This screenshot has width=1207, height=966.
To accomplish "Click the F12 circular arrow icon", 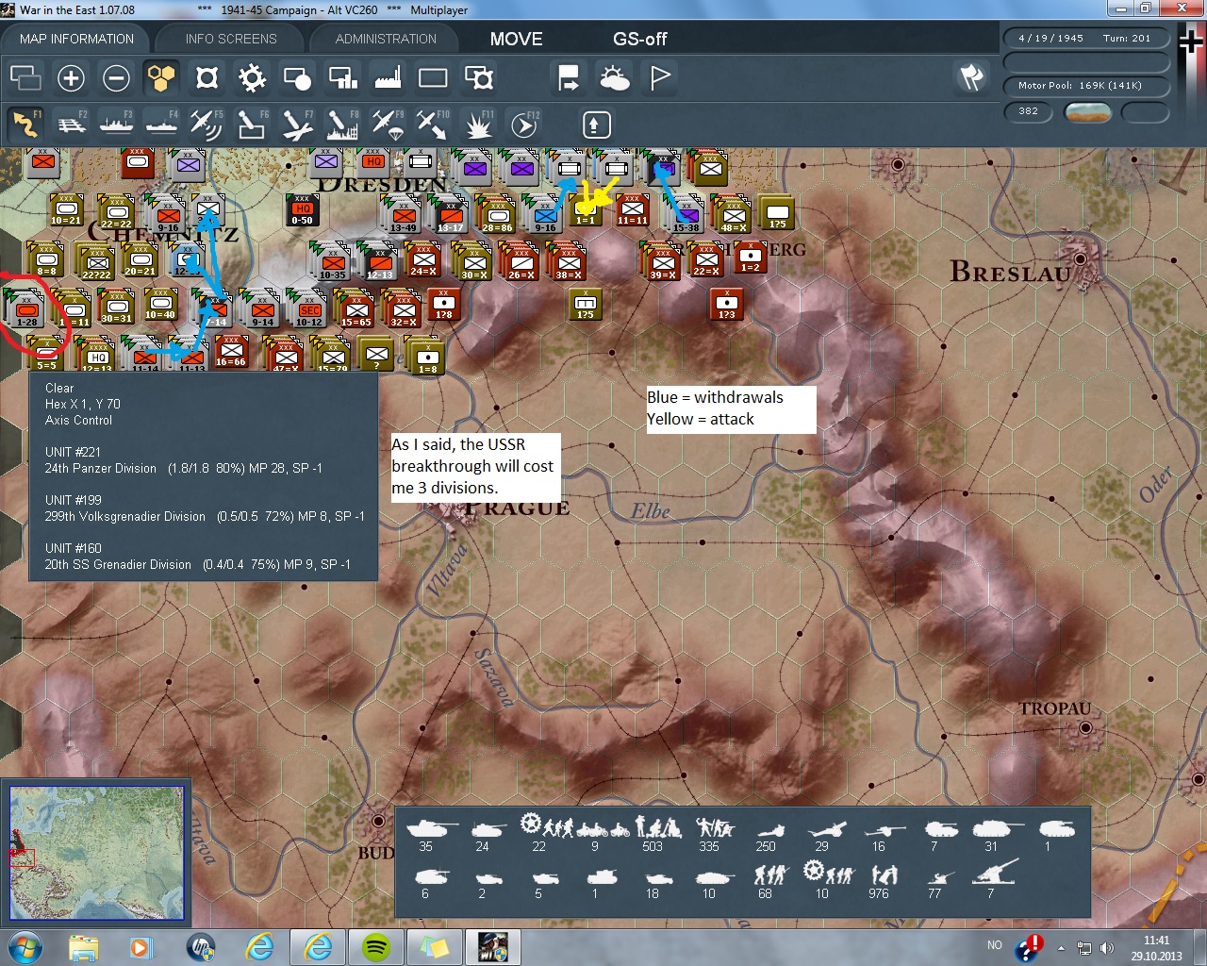I will (523, 124).
